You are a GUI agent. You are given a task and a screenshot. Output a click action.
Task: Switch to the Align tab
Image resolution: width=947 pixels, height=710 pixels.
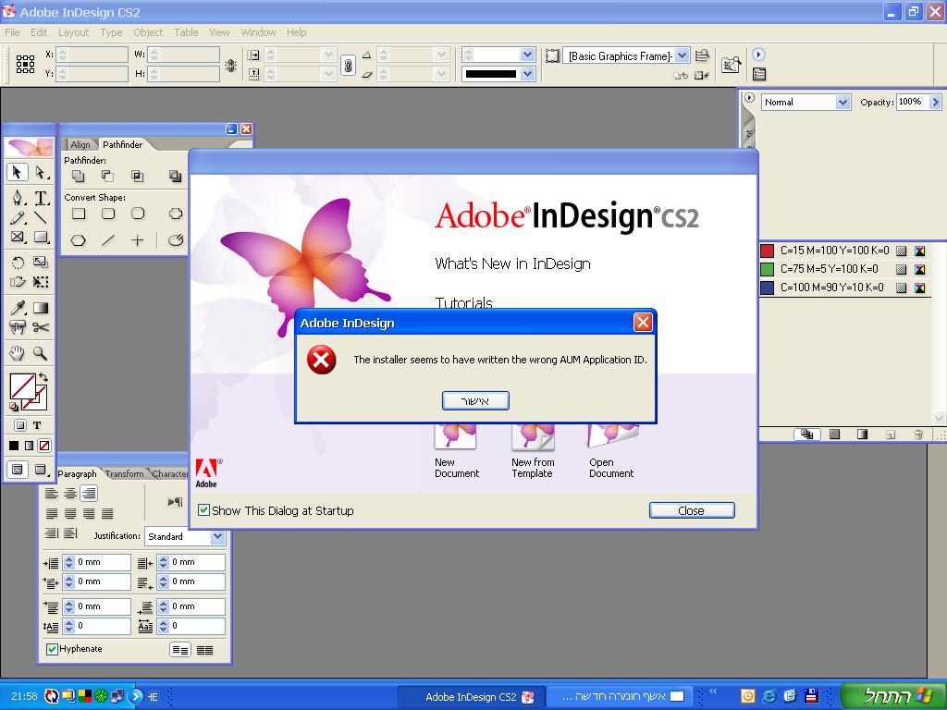pos(80,144)
